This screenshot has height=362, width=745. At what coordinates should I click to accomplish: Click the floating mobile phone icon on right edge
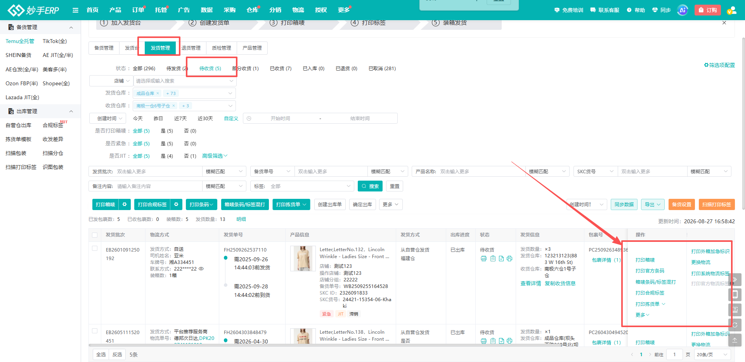[735, 295]
